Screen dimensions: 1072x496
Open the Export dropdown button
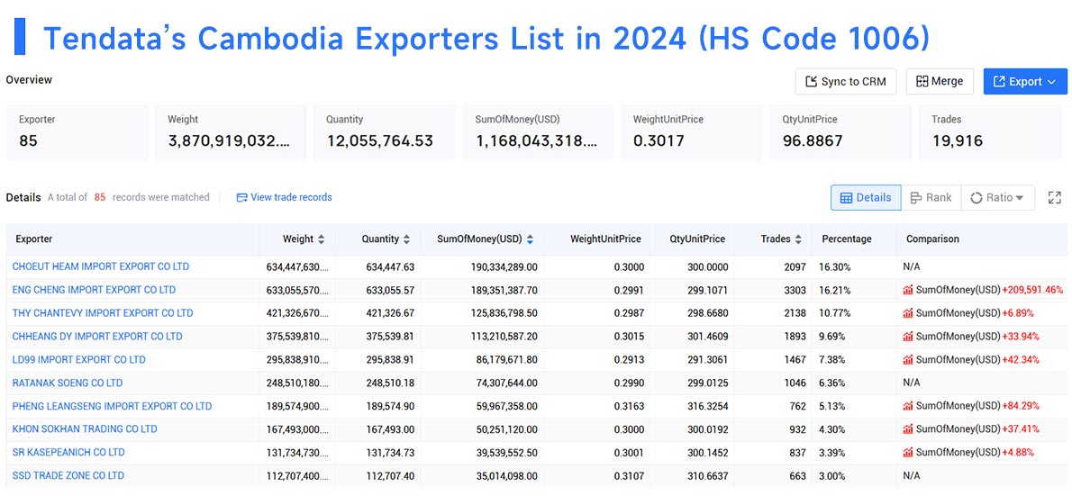point(1025,81)
